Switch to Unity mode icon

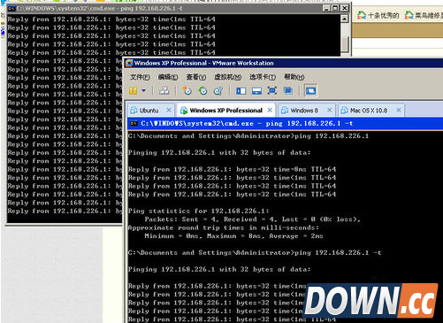pos(288,91)
